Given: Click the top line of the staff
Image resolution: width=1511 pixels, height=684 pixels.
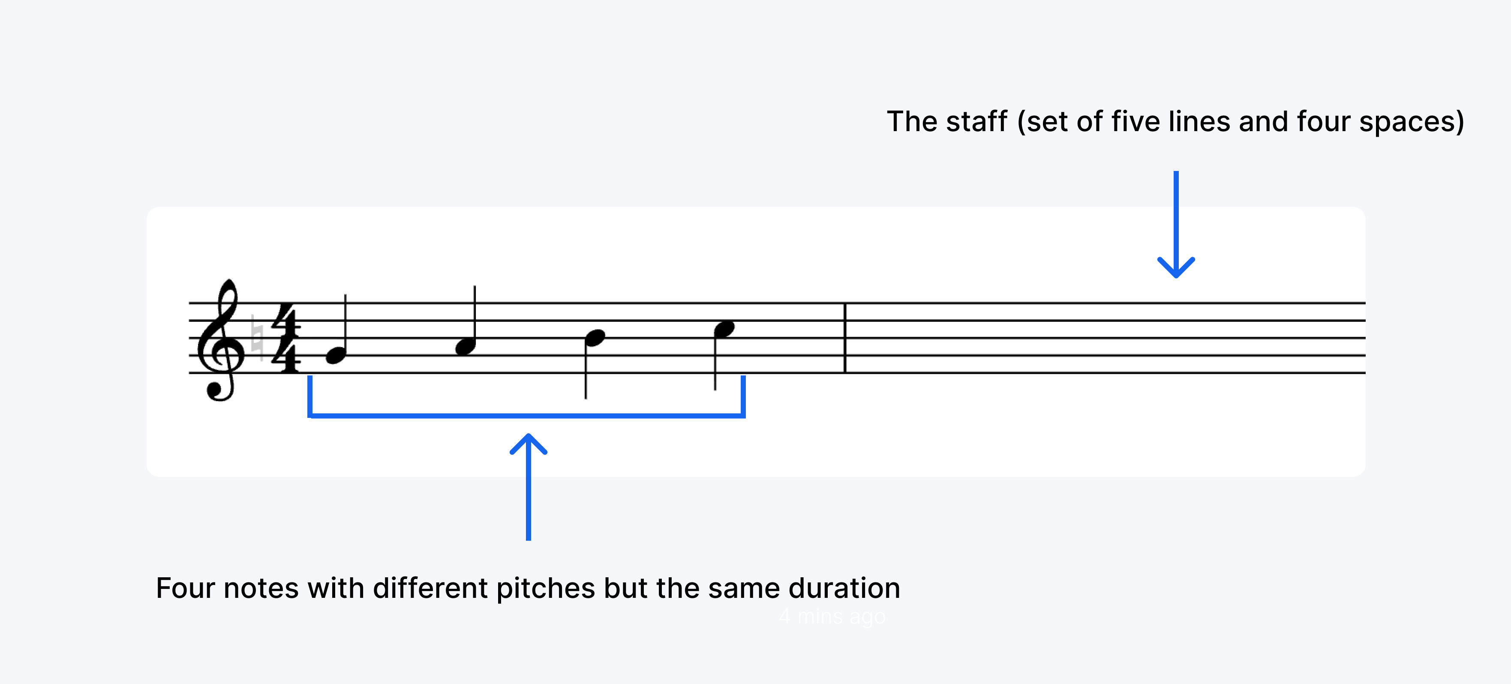Looking at the screenshot, I should tap(777, 303).
